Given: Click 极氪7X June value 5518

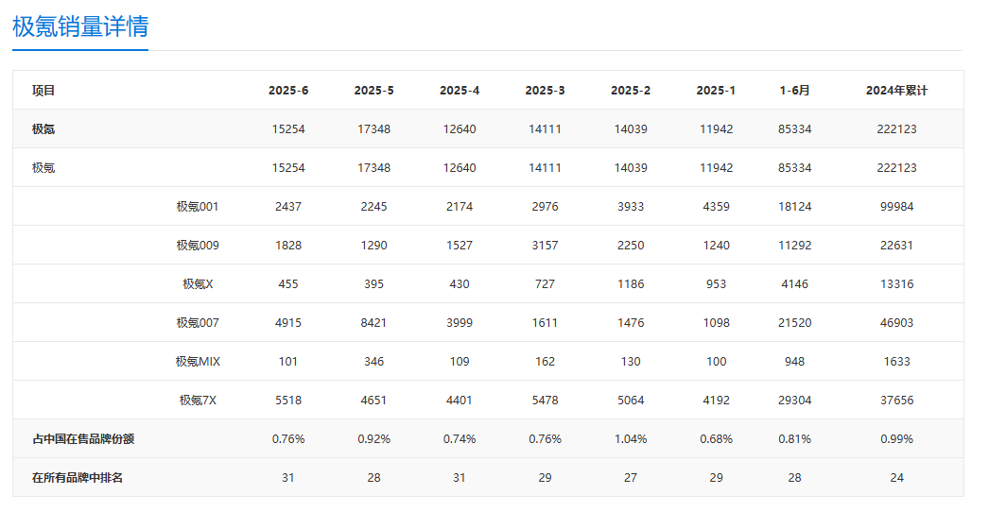Looking at the screenshot, I should tap(288, 401).
